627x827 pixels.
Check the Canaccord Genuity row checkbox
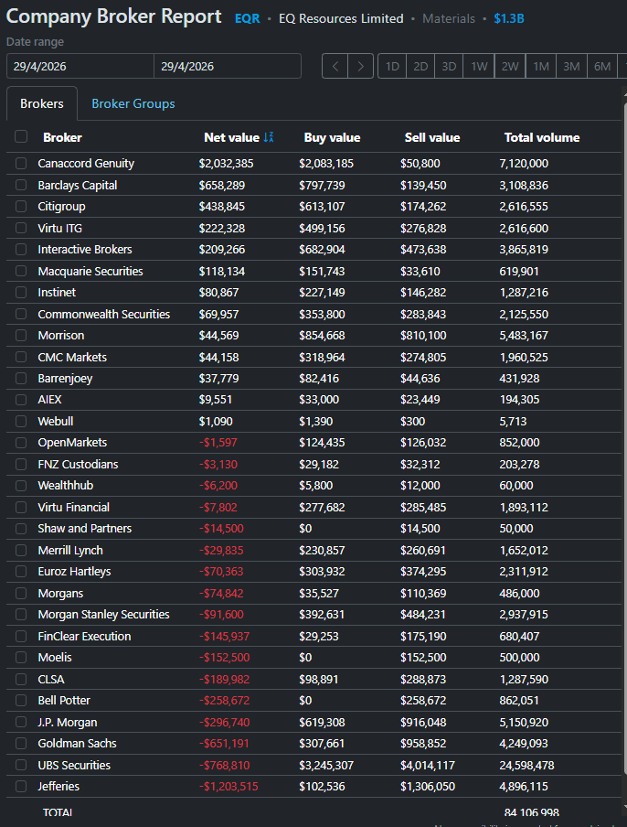[21, 164]
